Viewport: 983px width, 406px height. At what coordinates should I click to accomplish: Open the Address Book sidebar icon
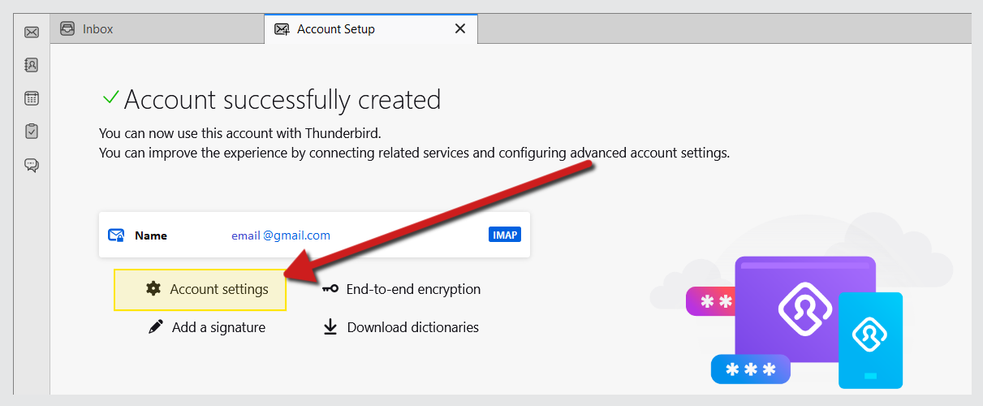[x=32, y=65]
